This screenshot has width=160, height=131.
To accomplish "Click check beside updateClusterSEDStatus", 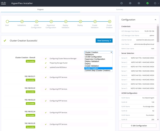I will point(46,67).
